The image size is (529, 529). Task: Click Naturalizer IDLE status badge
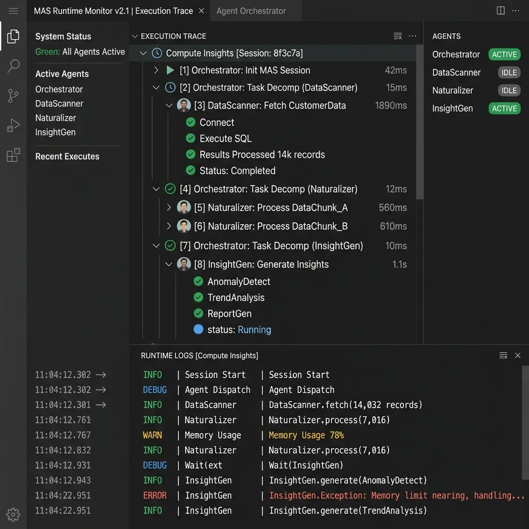(x=509, y=90)
